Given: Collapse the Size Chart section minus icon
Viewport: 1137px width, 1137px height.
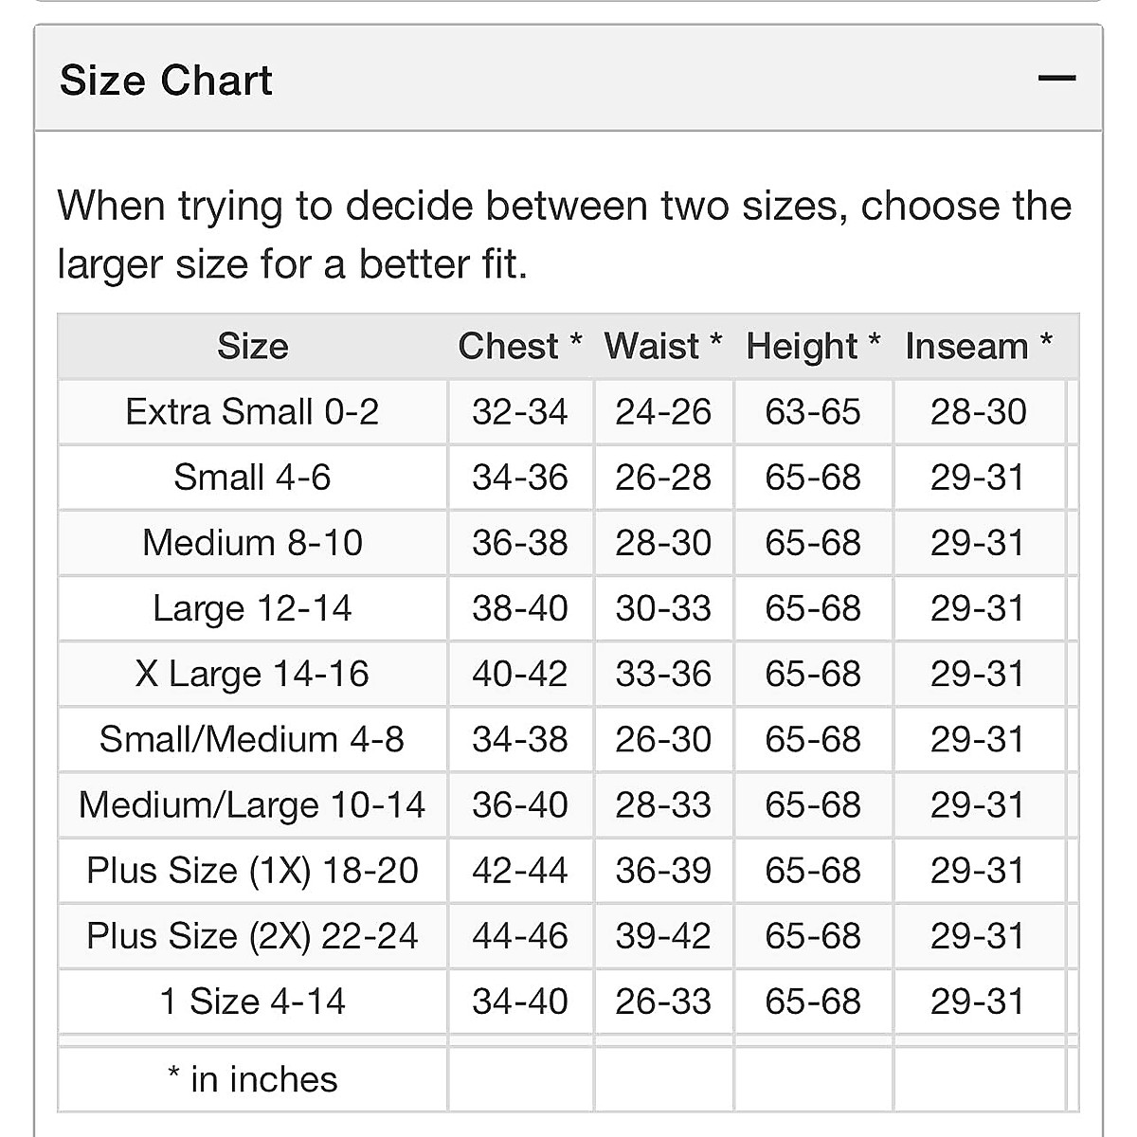Looking at the screenshot, I should pyautogui.click(x=1056, y=79).
